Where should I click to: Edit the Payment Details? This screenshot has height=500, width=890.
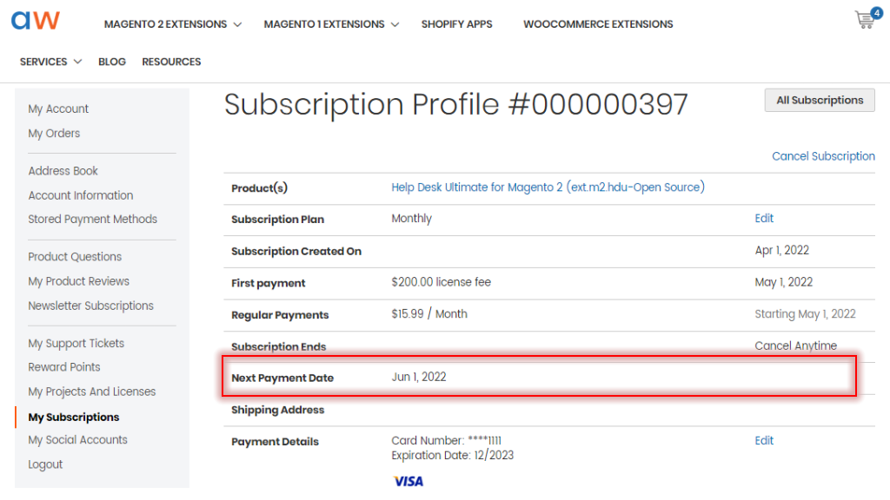pos(764,440)
